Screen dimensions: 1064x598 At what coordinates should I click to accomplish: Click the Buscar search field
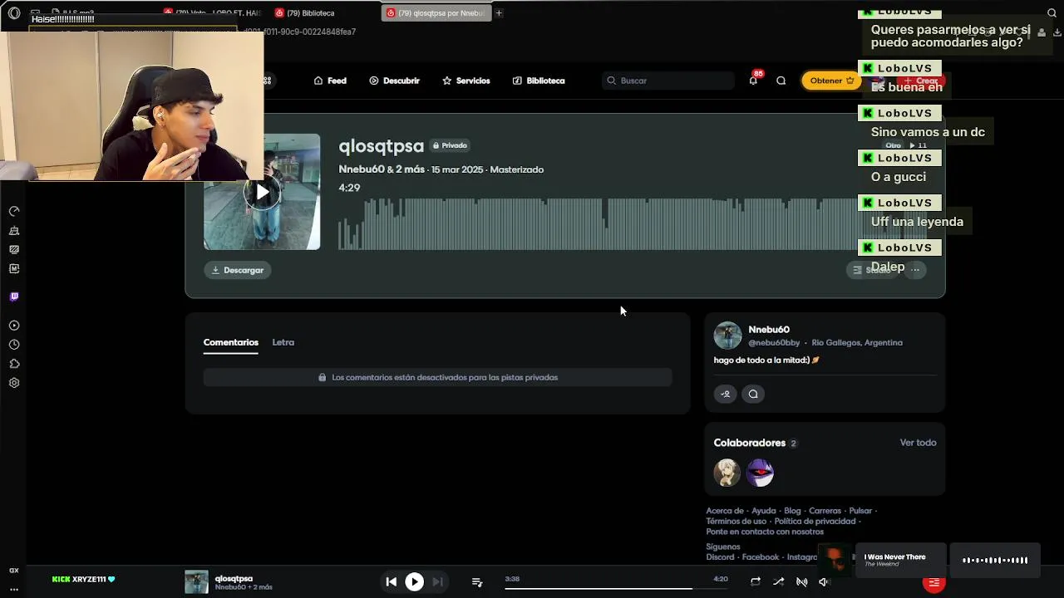click(x=668, y=81)
